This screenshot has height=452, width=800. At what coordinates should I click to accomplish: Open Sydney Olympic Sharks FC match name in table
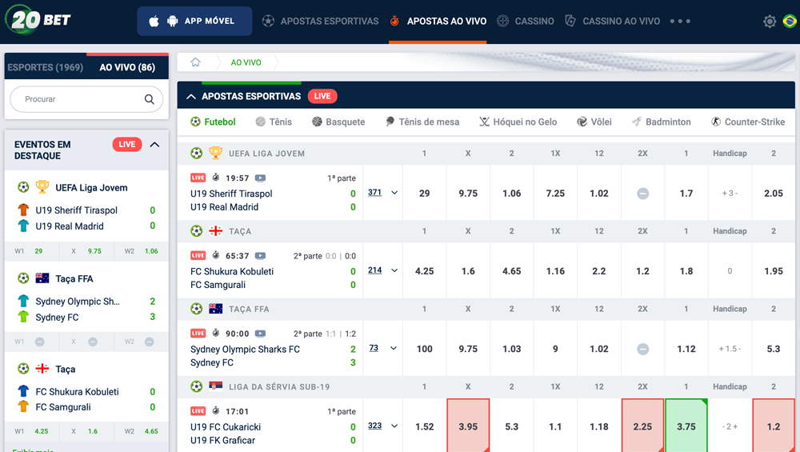245,350
